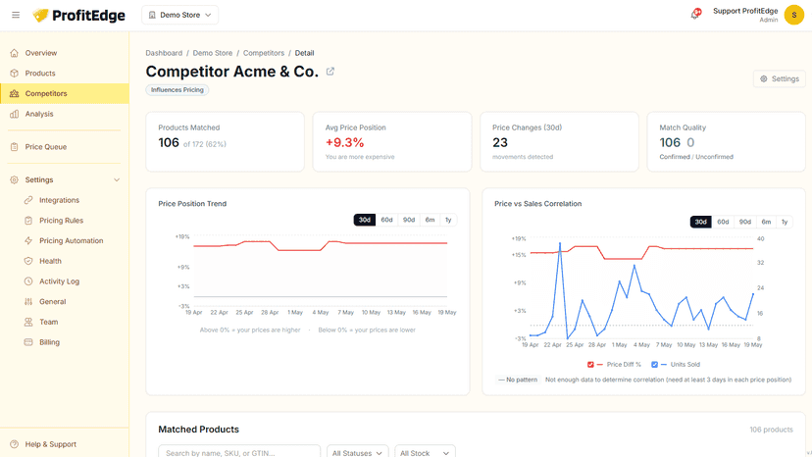812x457 pixels.
Task: Select 1y in Price vs Sales Correlation
Action: tap(785, 222)
